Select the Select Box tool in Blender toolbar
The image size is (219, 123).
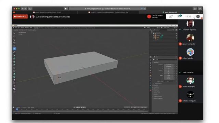pos(14,33)
